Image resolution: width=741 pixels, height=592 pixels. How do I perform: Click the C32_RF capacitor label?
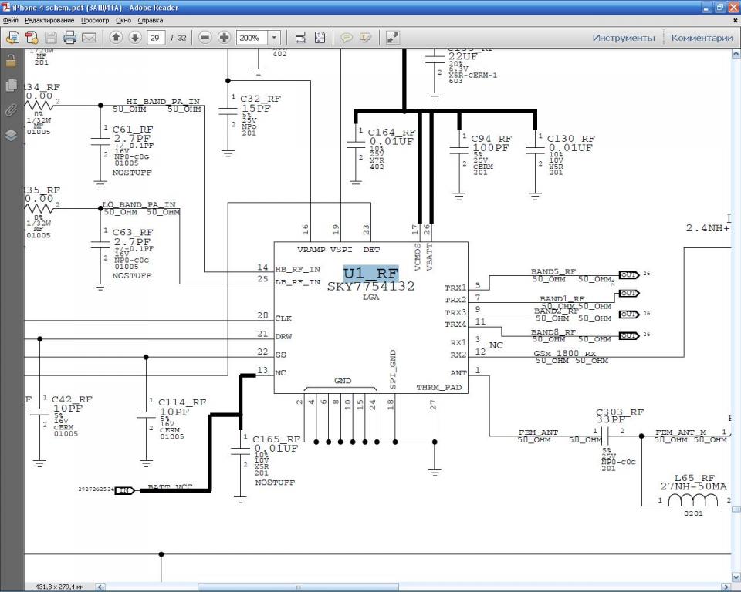(x=260, y=99)
